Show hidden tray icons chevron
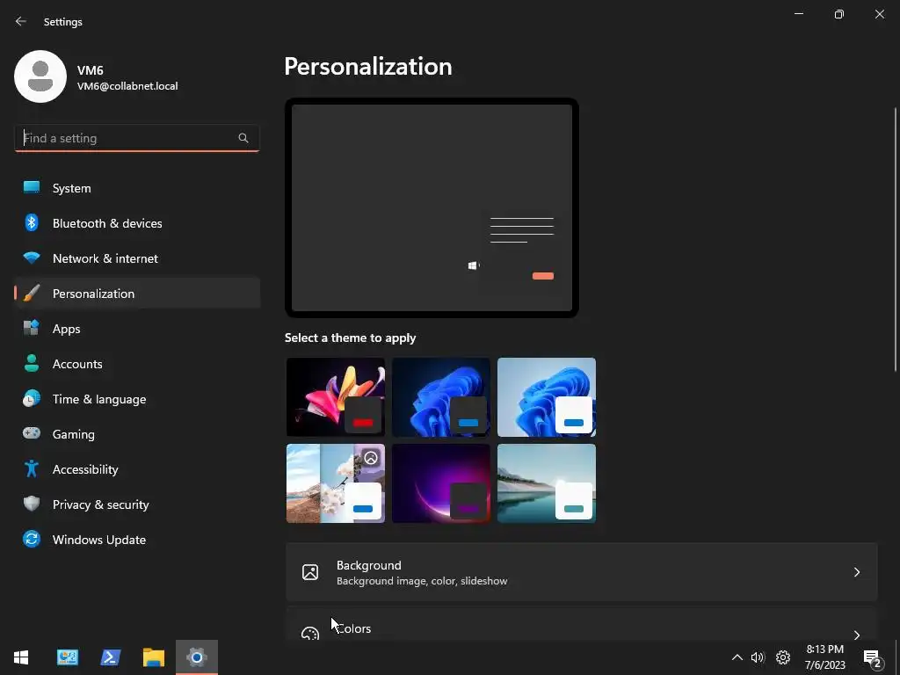 pyautogui.click(x=737, y=657)
